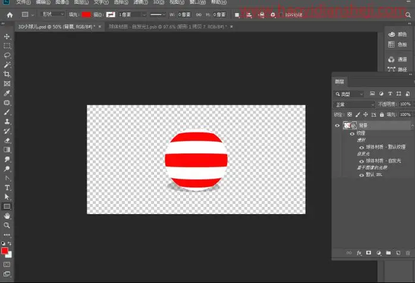This screenshot has height=283, width=415.
Task: Select the Crop tool
Action: pos(7,74)
